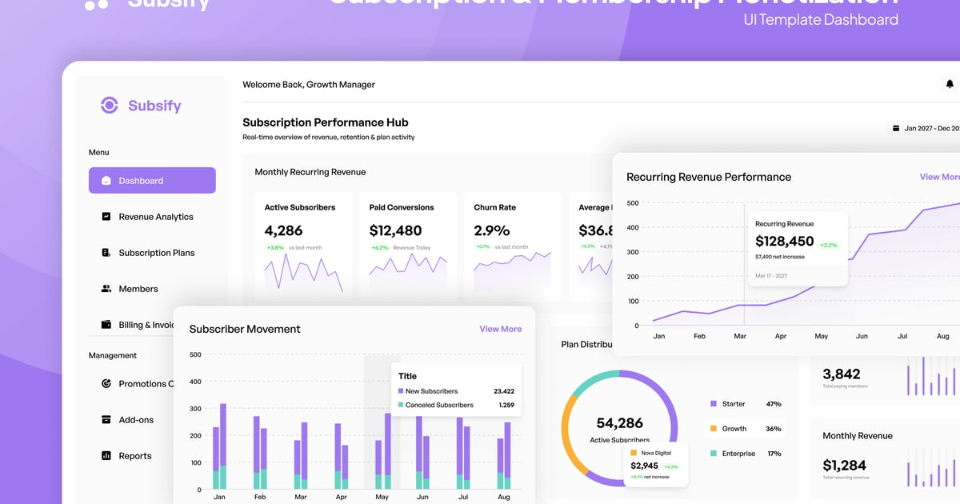
Task: Go to the Members menu item
Action: click(138, 289)
